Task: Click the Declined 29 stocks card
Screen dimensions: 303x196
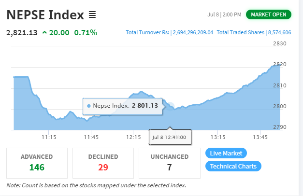Action: [103, 163]
